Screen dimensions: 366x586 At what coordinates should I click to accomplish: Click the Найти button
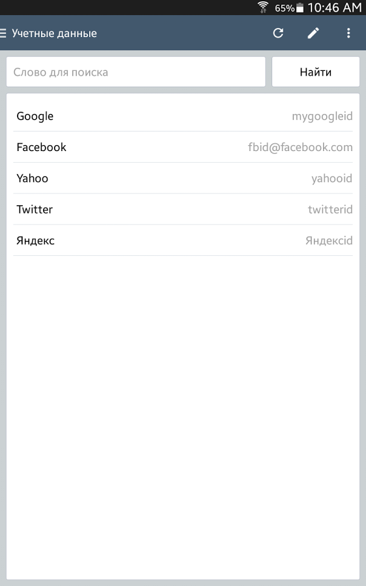(x=316, y=72)
